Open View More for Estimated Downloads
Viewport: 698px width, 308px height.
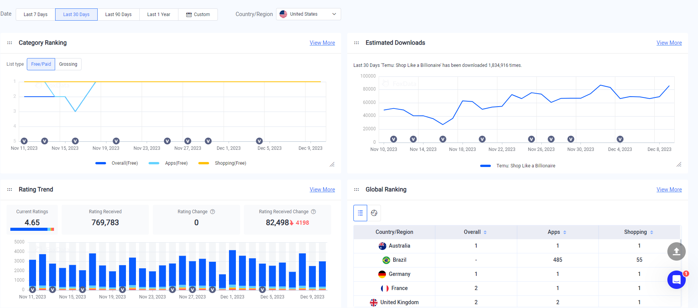(669, 43)
